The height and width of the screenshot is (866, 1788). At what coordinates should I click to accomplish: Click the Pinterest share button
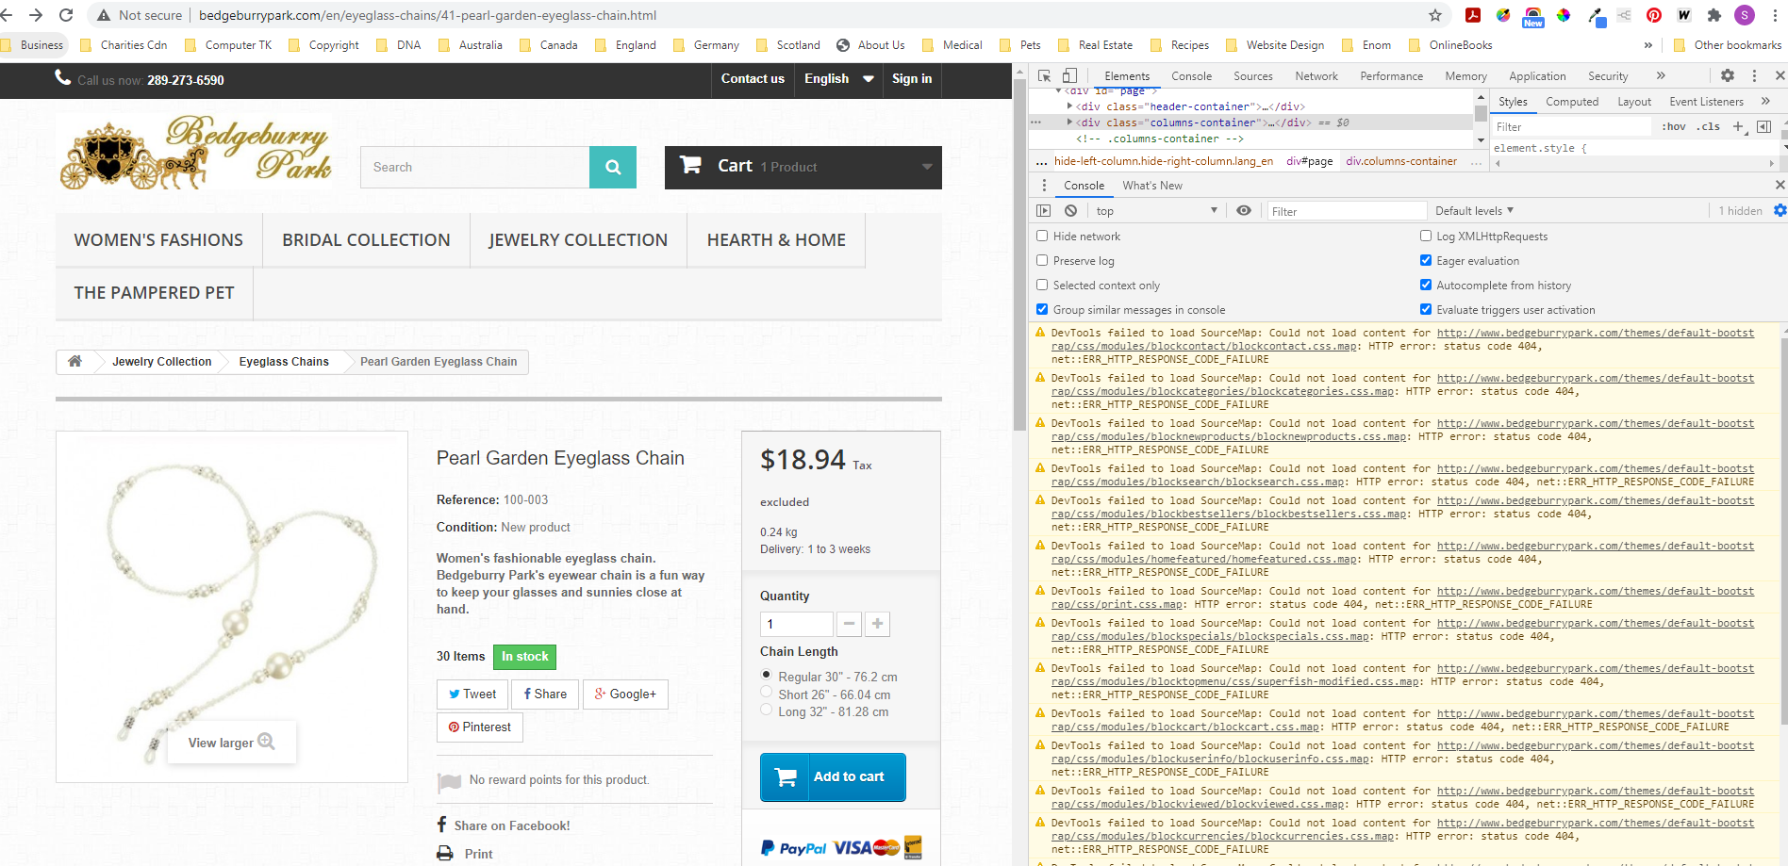click(x=479, y=727)
